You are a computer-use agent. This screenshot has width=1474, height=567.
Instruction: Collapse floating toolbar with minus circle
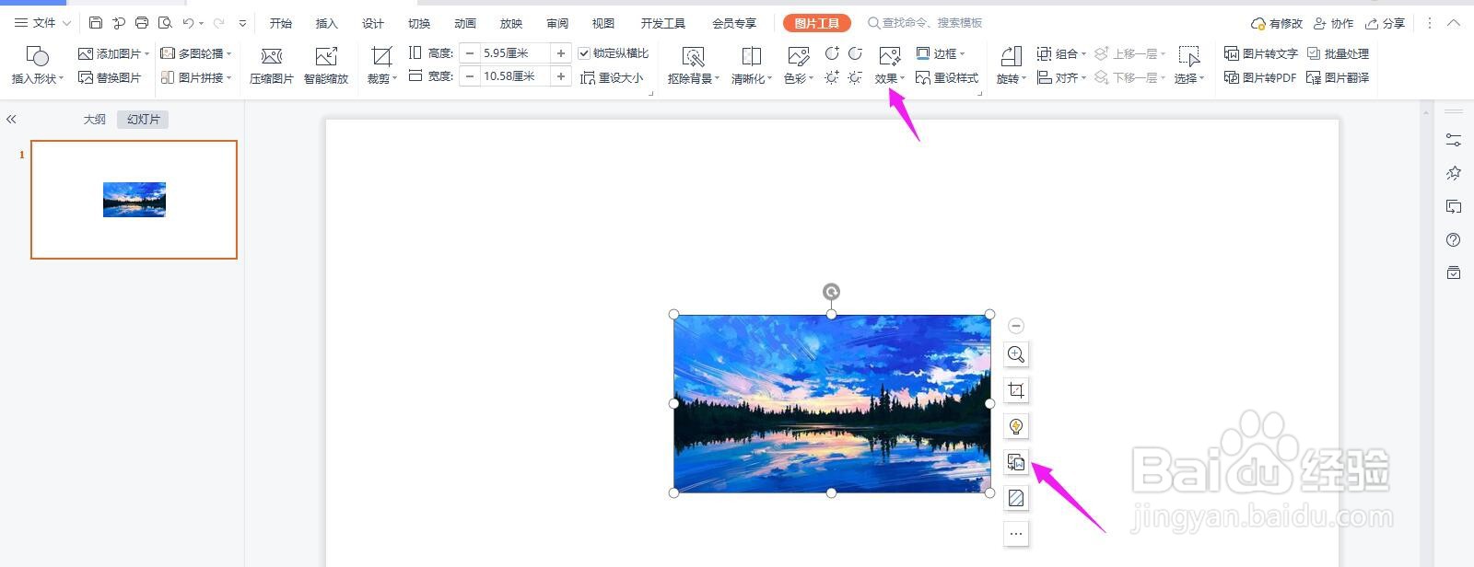(1016, 326)
